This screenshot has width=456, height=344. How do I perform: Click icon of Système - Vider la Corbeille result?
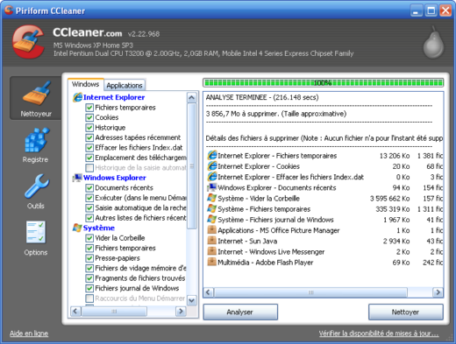click(x=212, y=198)
